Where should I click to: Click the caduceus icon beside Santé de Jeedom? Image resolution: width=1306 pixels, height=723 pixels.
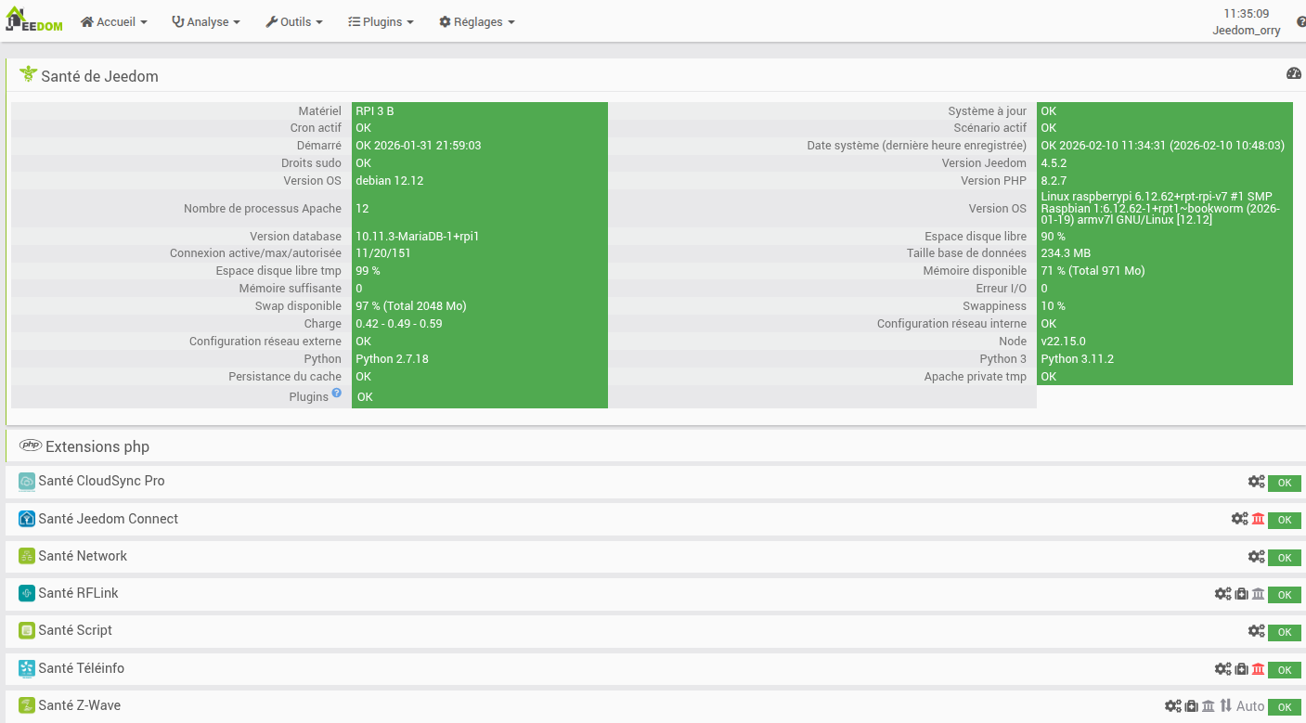click(x=28, y=74)
